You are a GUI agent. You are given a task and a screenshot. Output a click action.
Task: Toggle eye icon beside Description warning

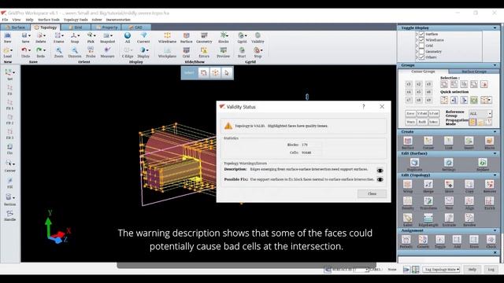click(x=380, y=171)
